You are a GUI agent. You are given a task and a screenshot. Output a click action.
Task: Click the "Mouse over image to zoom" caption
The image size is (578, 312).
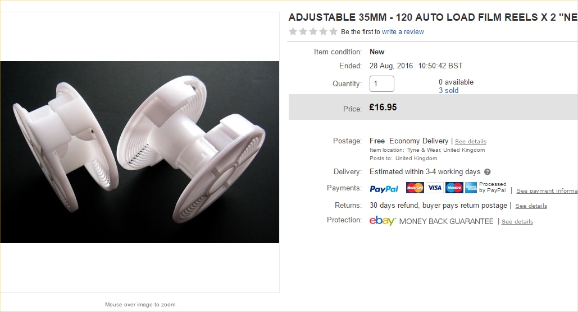(140, 305)
